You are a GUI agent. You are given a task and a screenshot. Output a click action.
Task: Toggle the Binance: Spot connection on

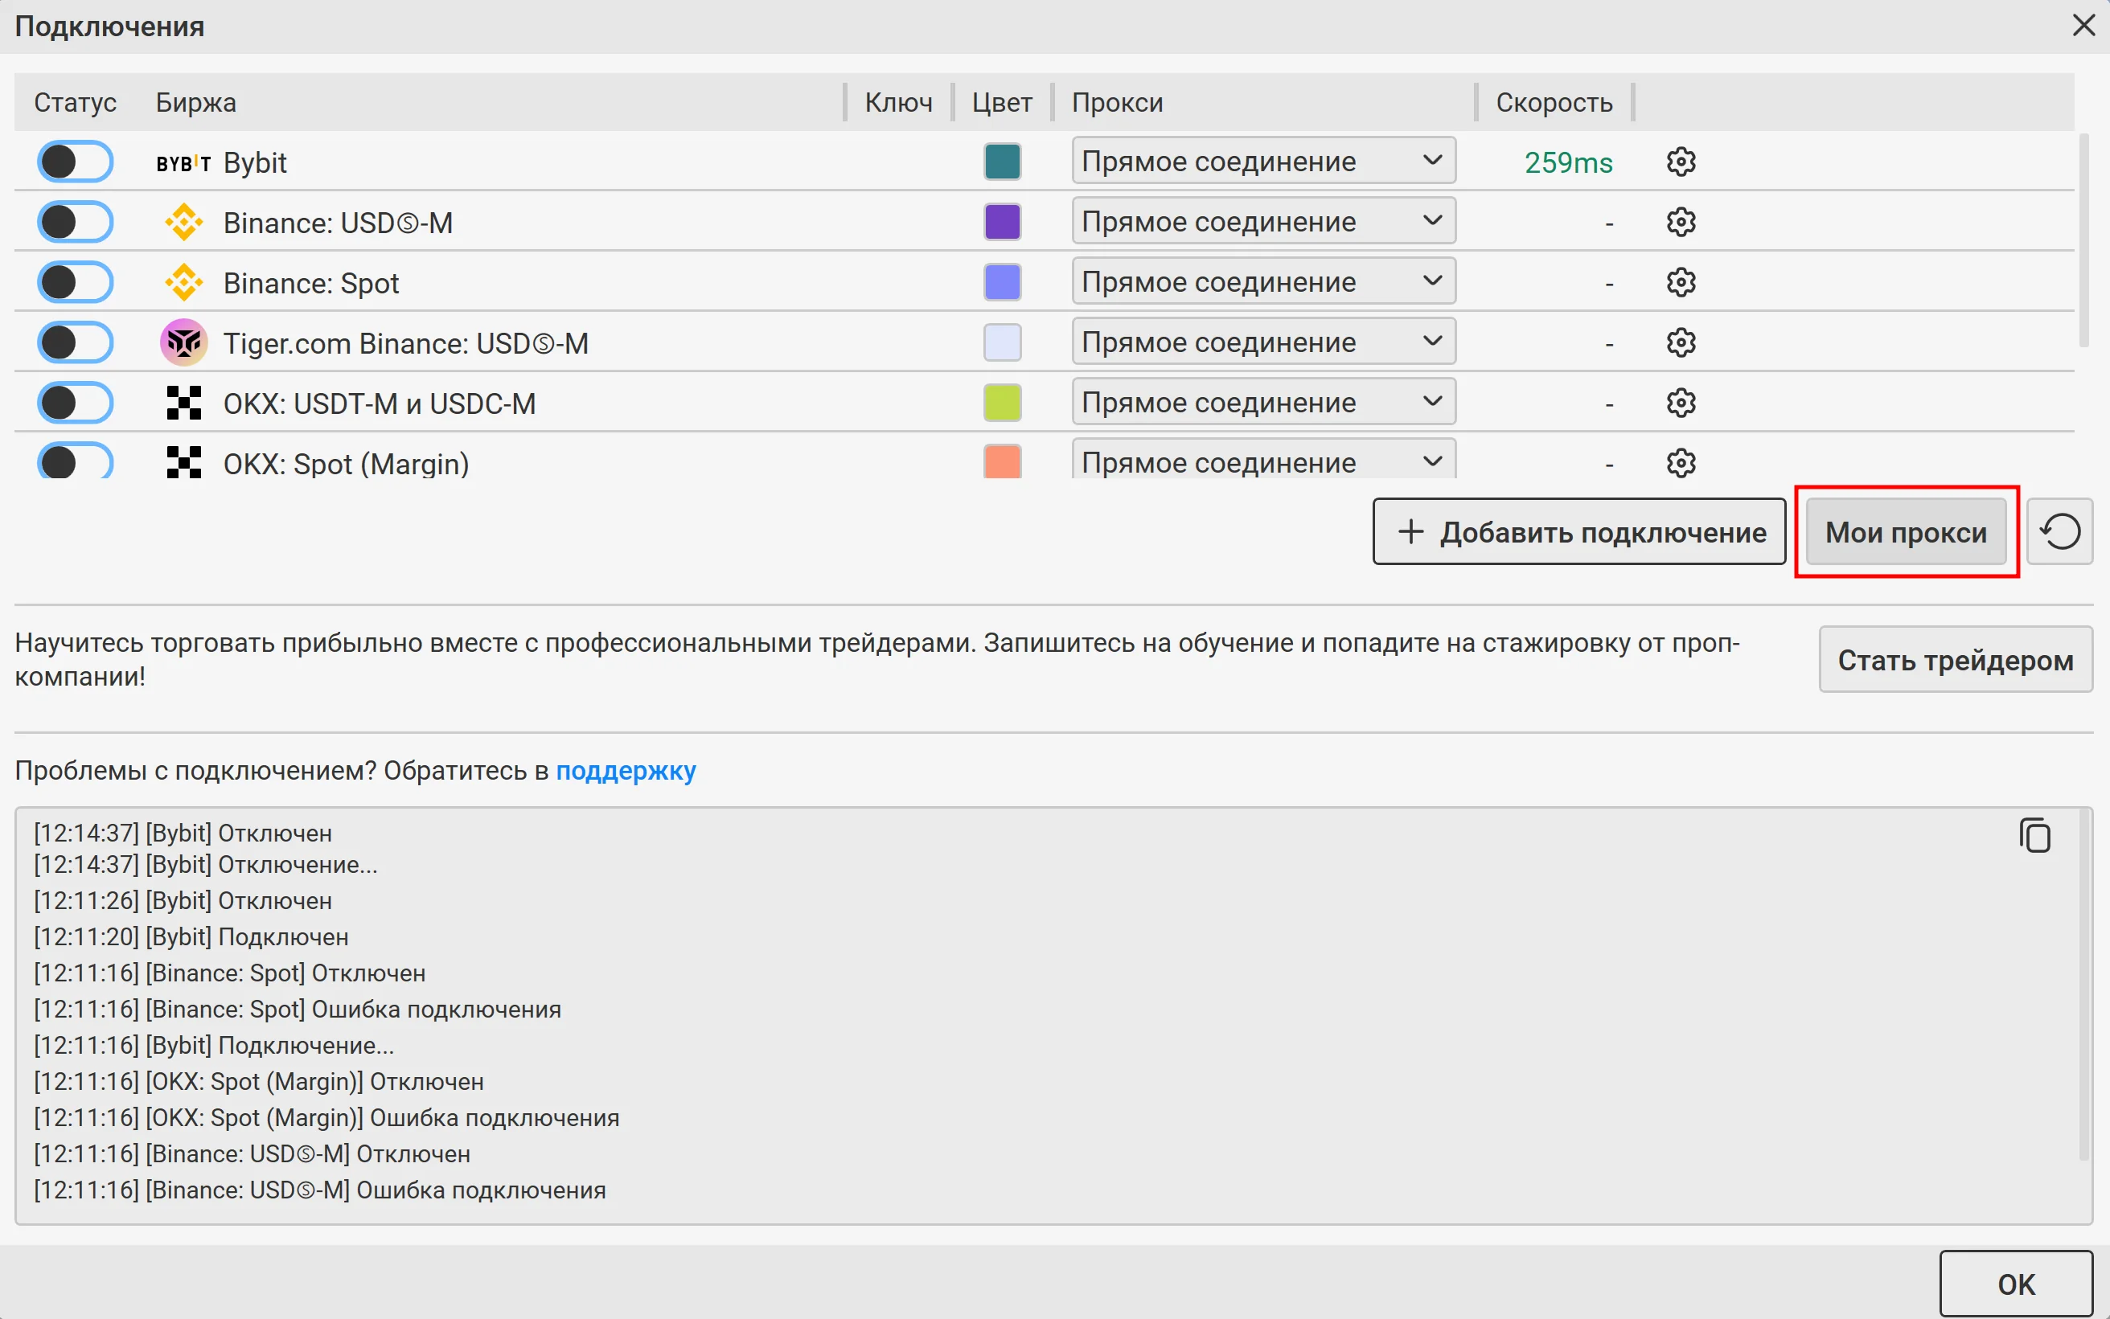point(75,283)
